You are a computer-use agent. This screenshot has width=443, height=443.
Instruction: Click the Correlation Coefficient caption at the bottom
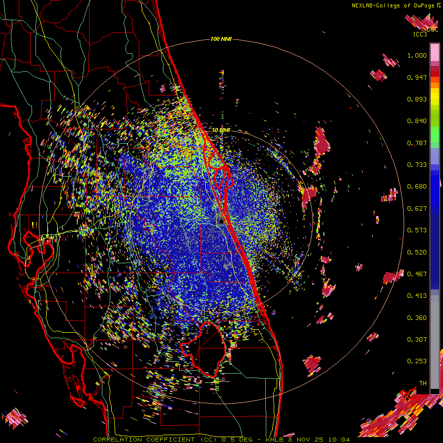[221, 440]
